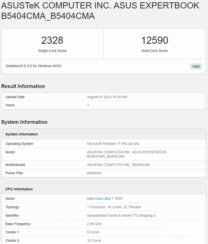Click the large System Information section heading
Viewport: 208px width, 244px height.
(x=24, y=122)
